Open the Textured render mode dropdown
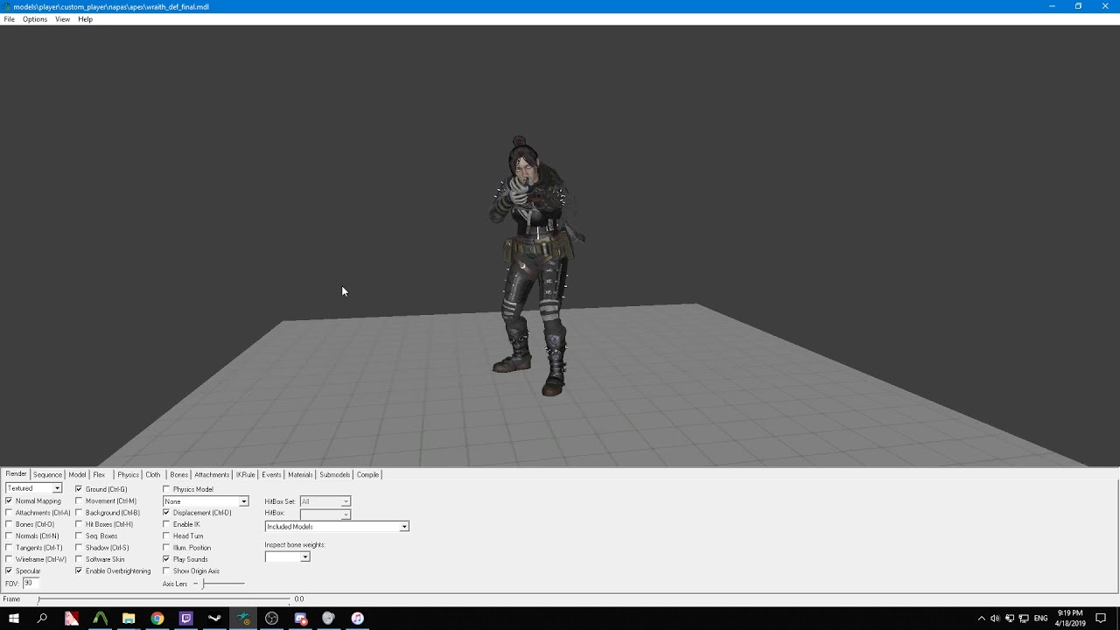Image resolution: width=1120 pixels, height=630 pixels. coord(33,488)
